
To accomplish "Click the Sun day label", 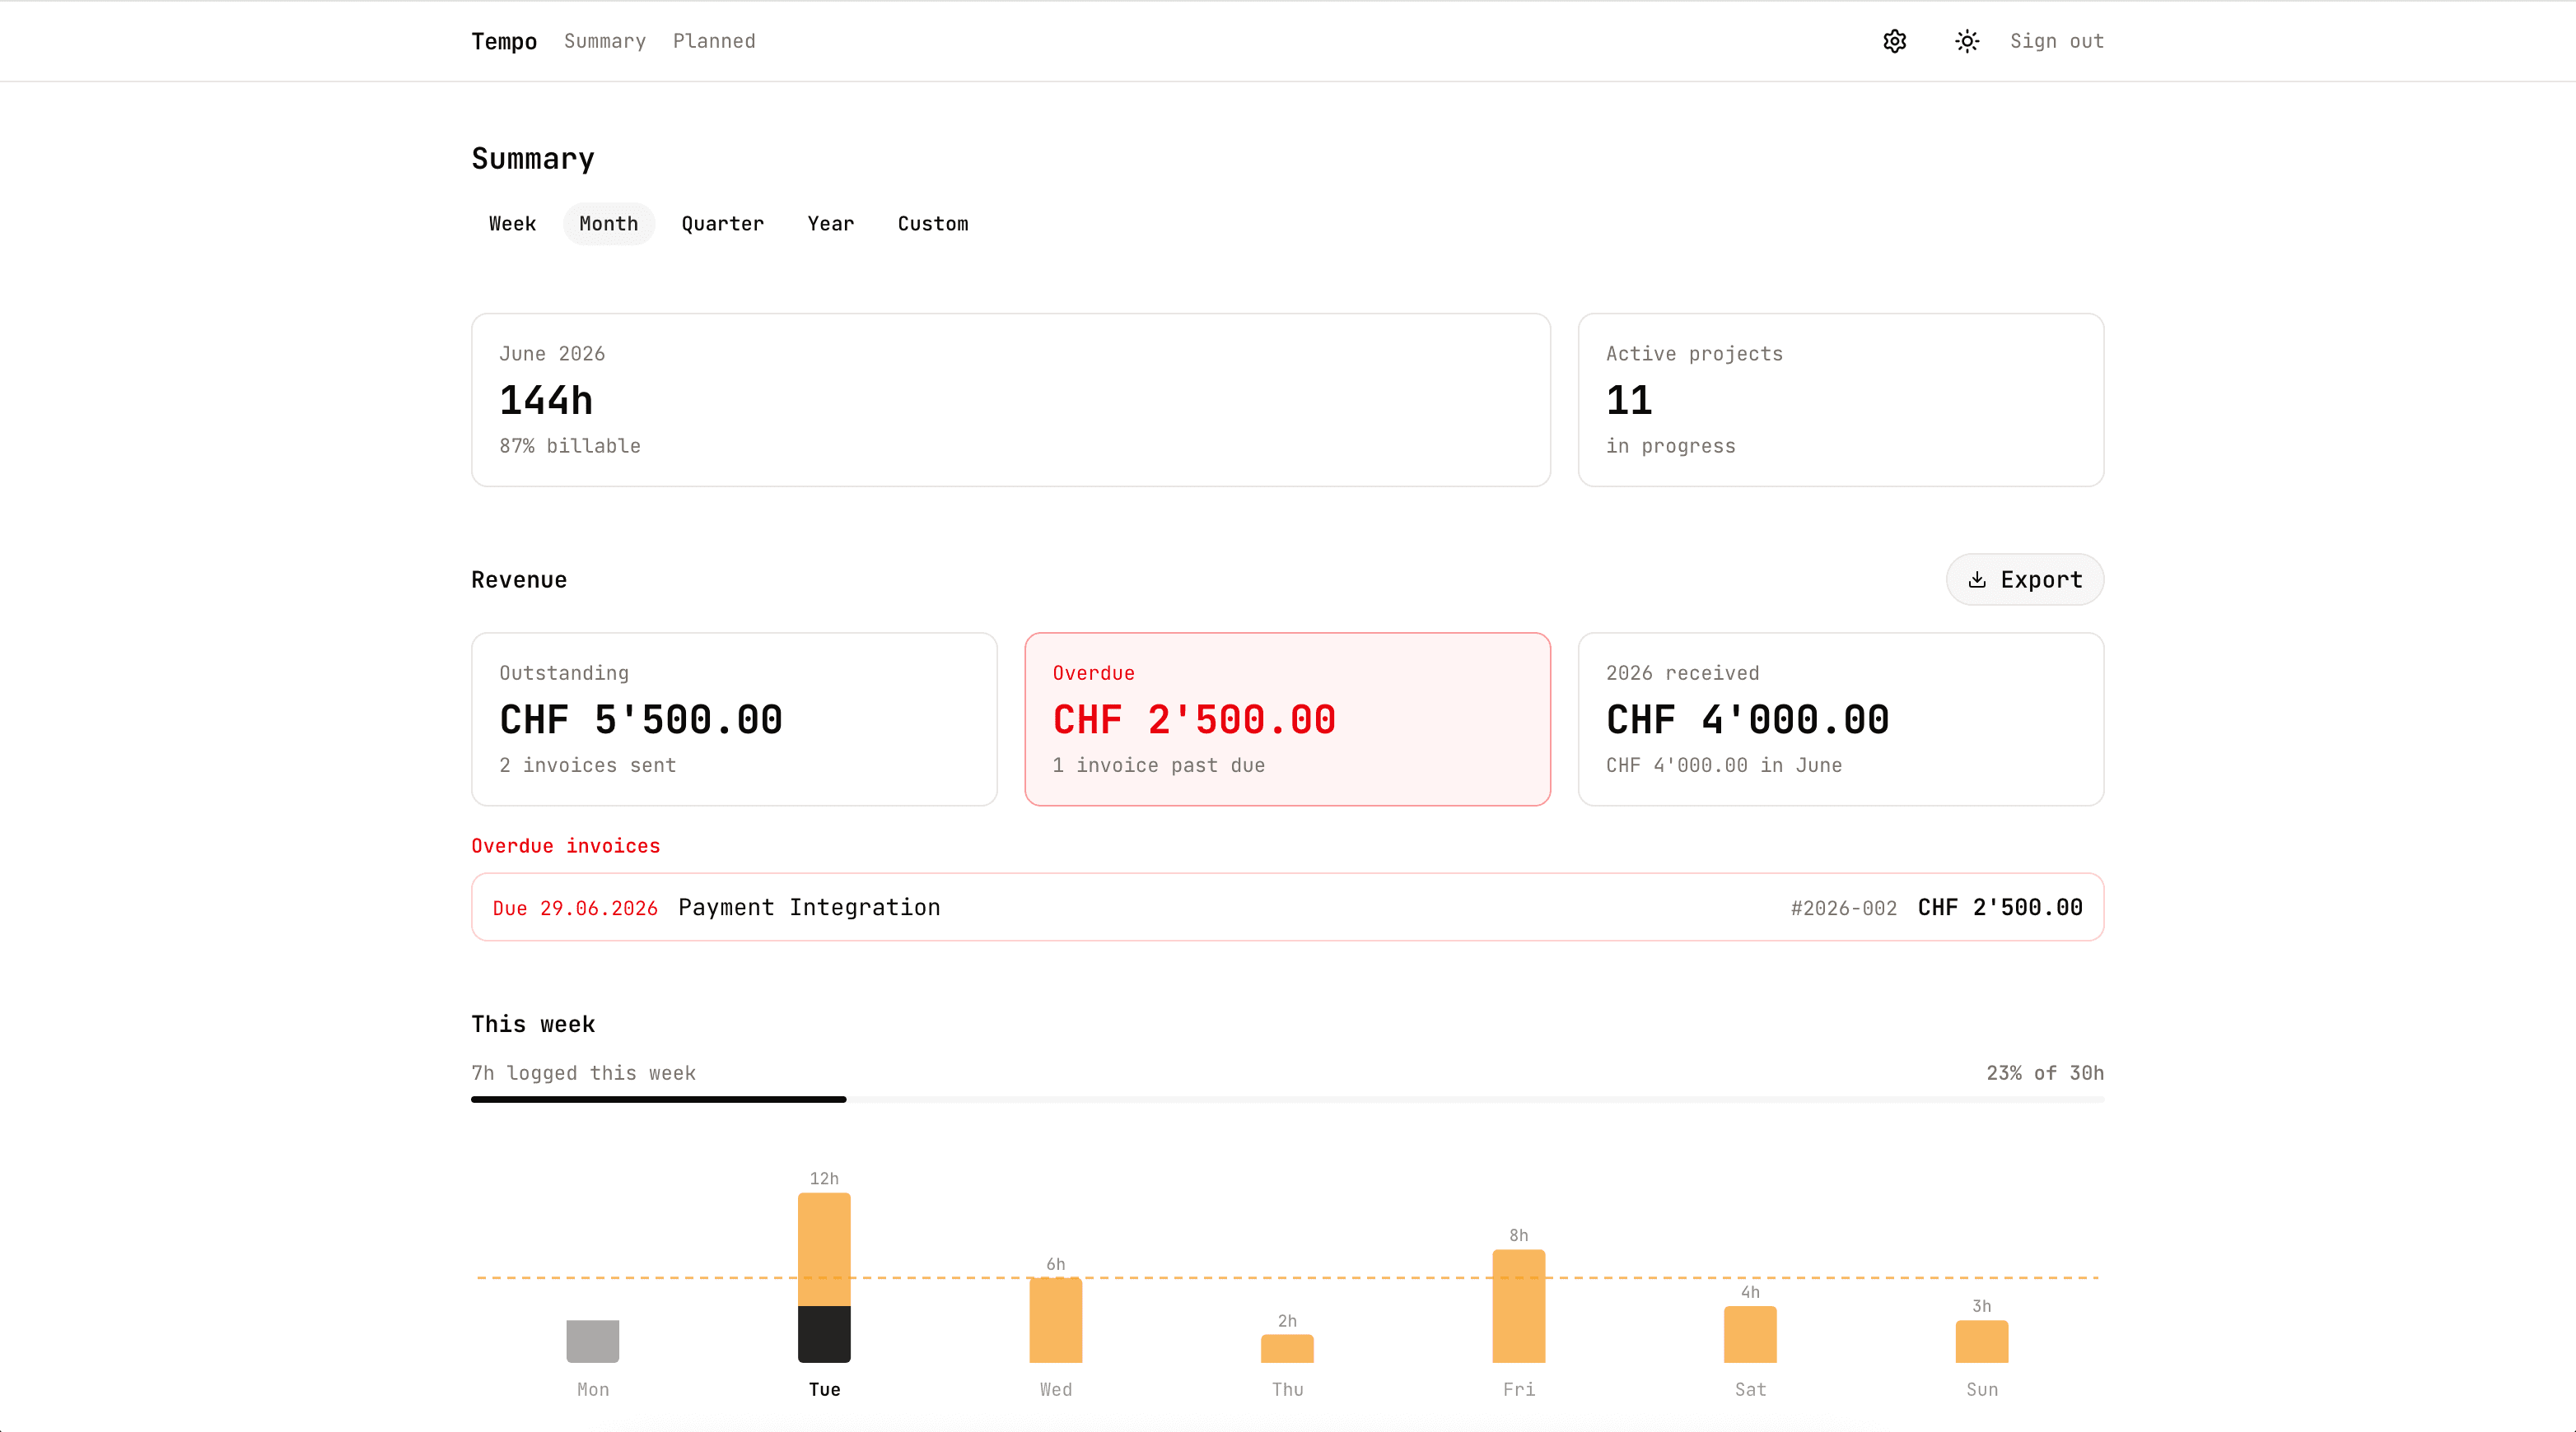I will coord(1982,1390).
